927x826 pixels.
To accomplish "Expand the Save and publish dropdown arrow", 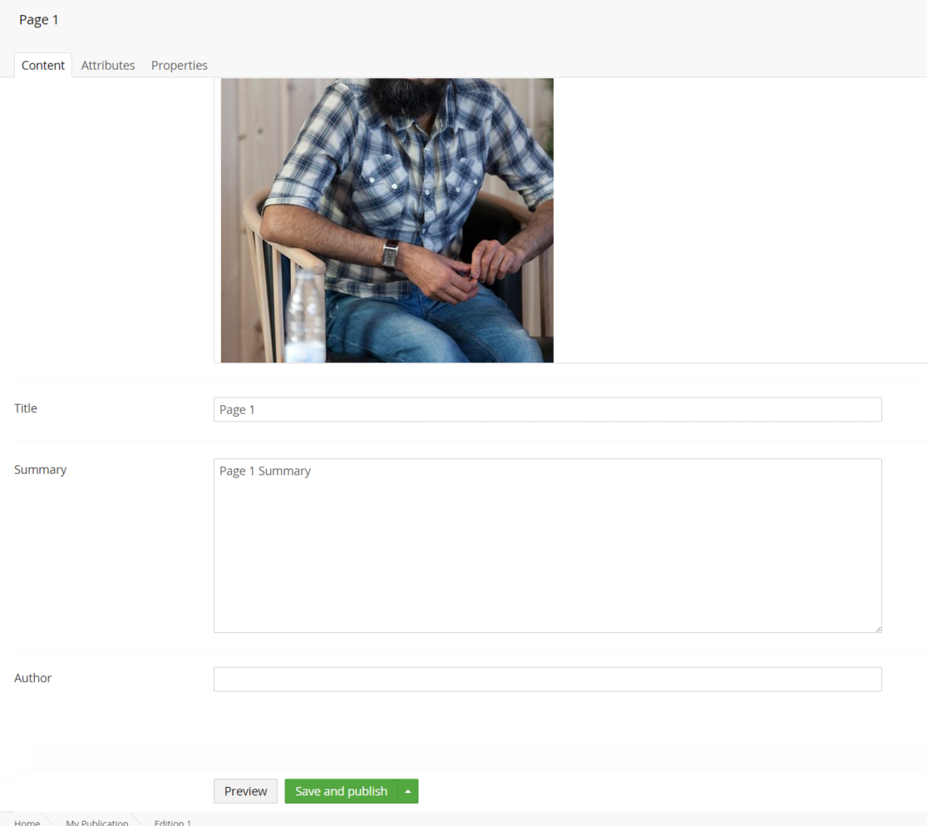I will point(408,791).
